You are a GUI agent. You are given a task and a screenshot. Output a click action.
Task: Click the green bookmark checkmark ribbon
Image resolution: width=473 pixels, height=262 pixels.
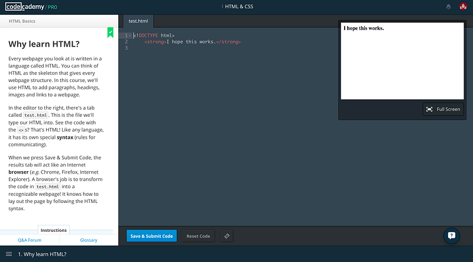click(111, 32)
